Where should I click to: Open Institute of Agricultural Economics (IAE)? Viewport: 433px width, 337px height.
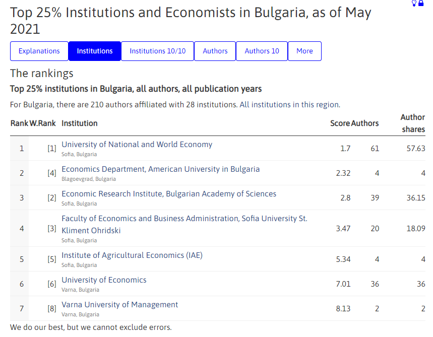pyautogui.click(x=132, y=255)
